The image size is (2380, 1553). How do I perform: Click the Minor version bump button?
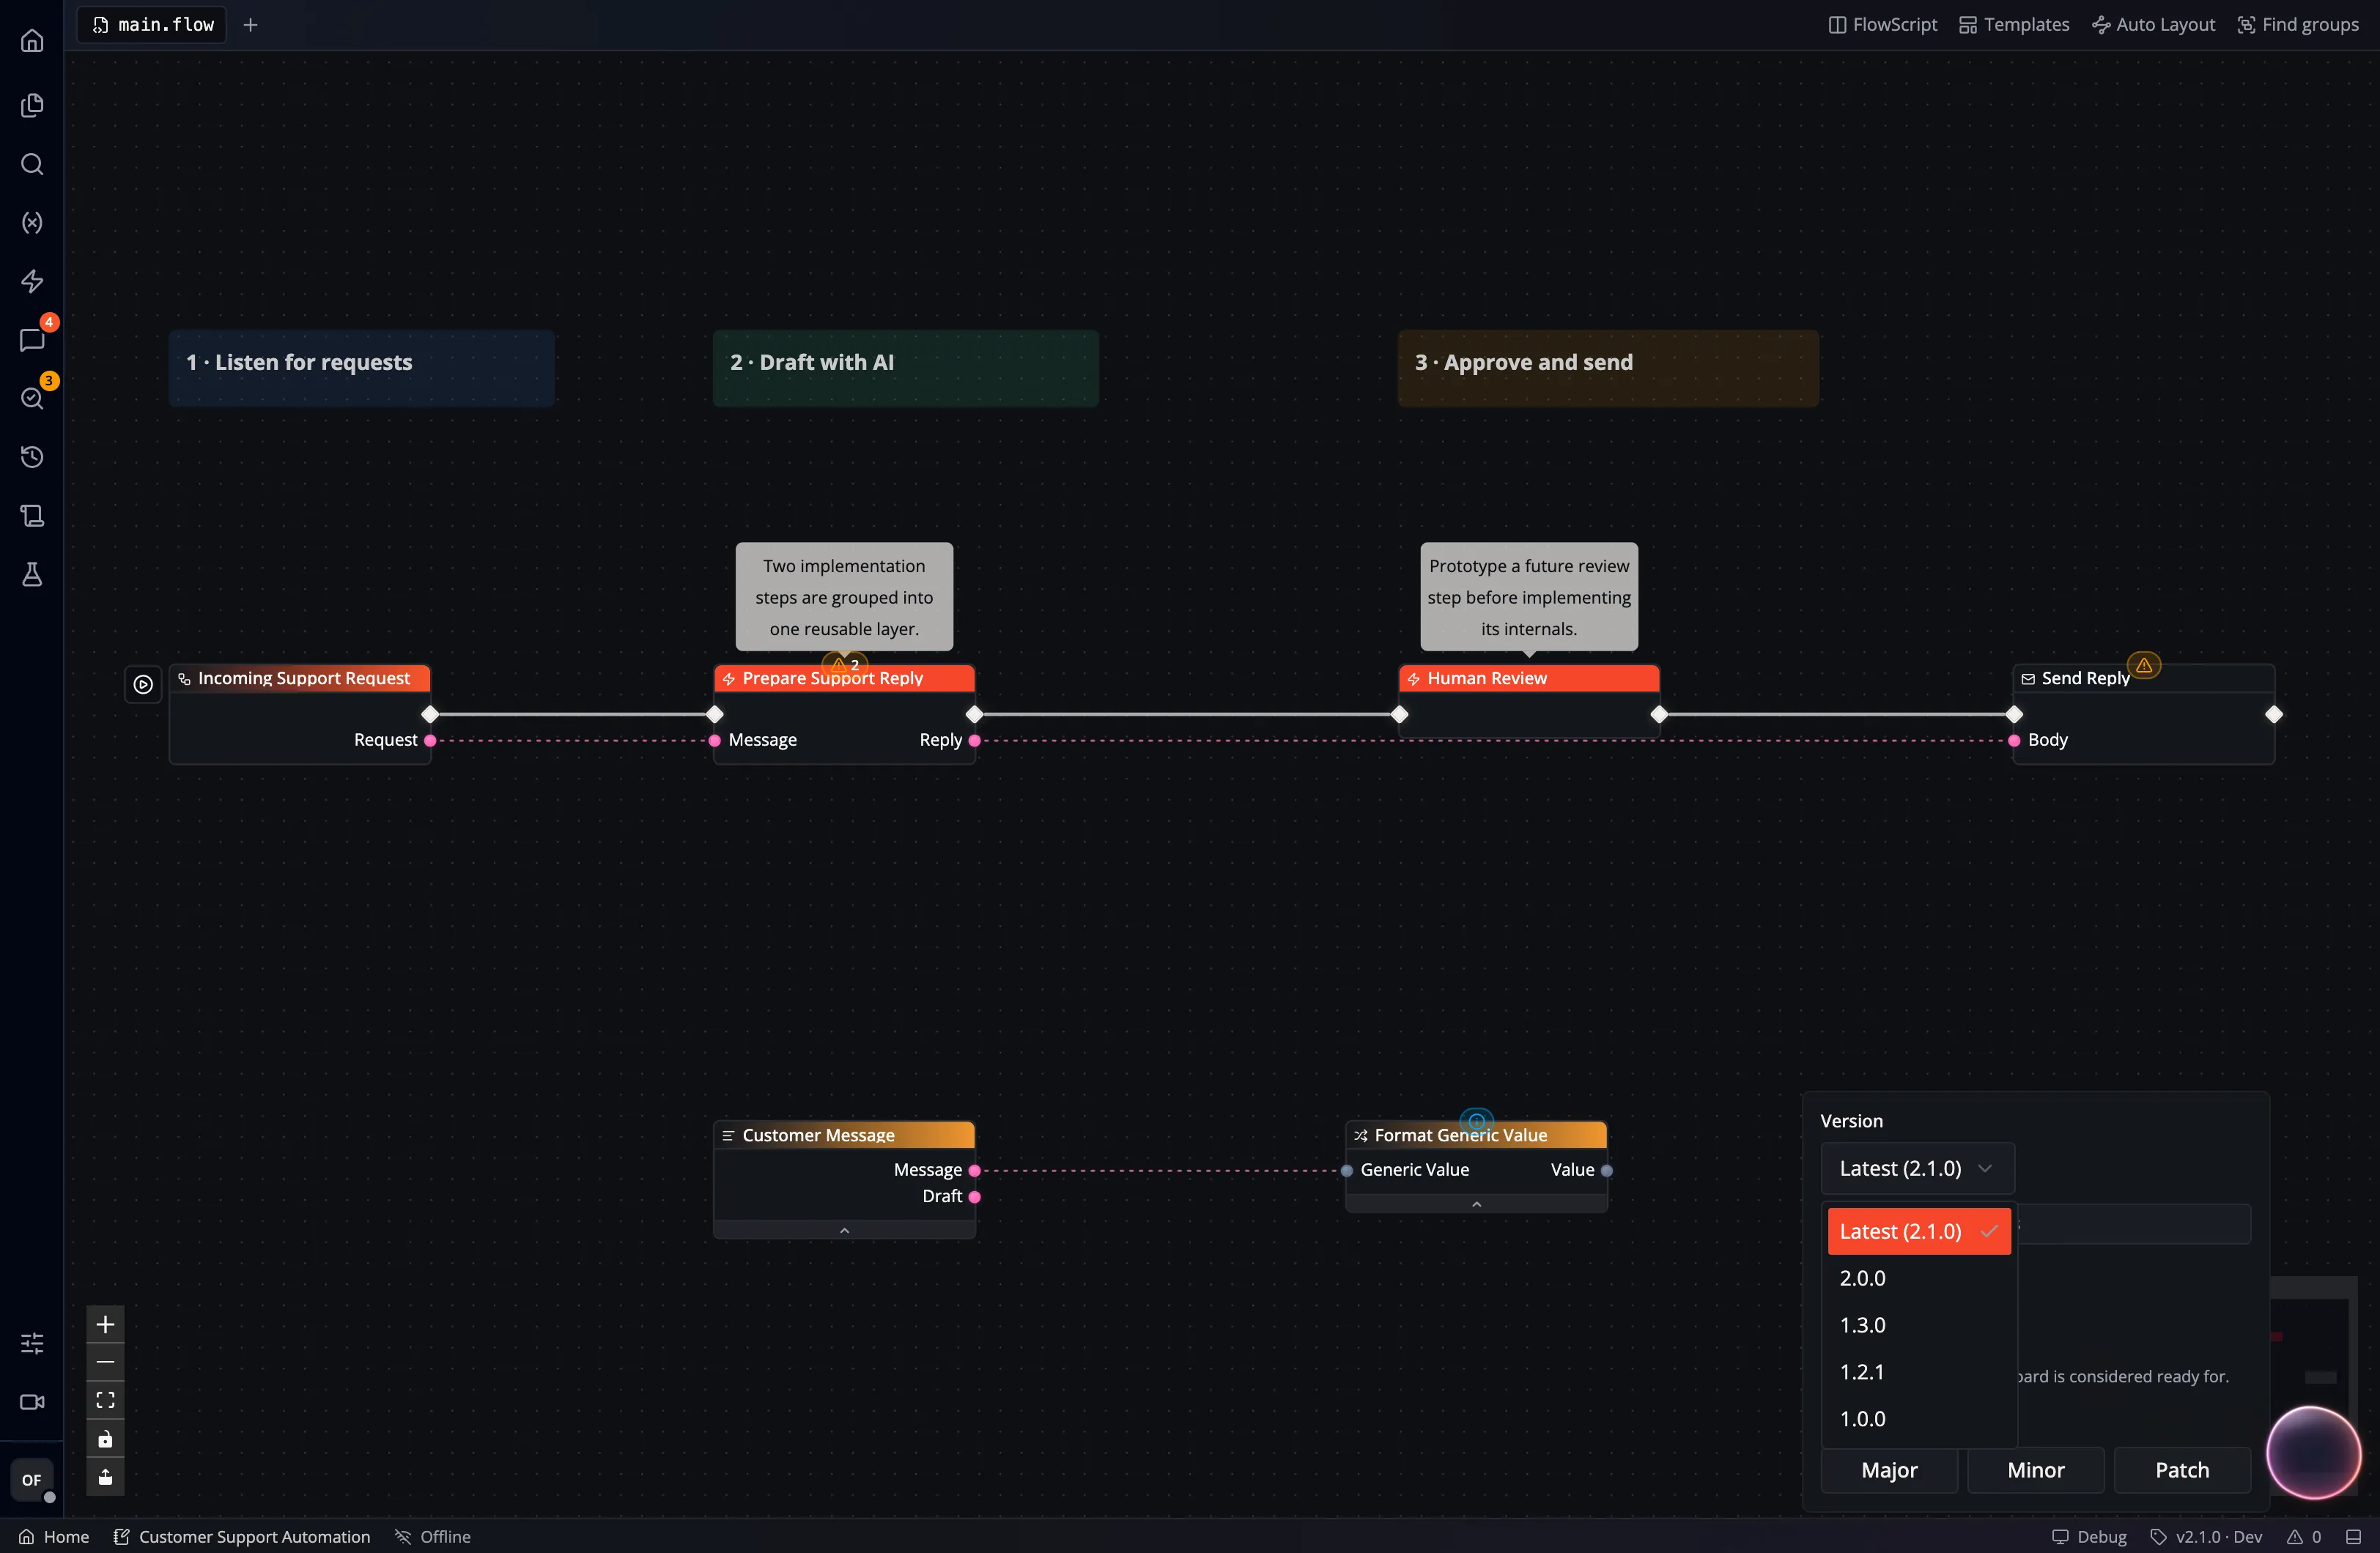[x=2035, y=1470]
